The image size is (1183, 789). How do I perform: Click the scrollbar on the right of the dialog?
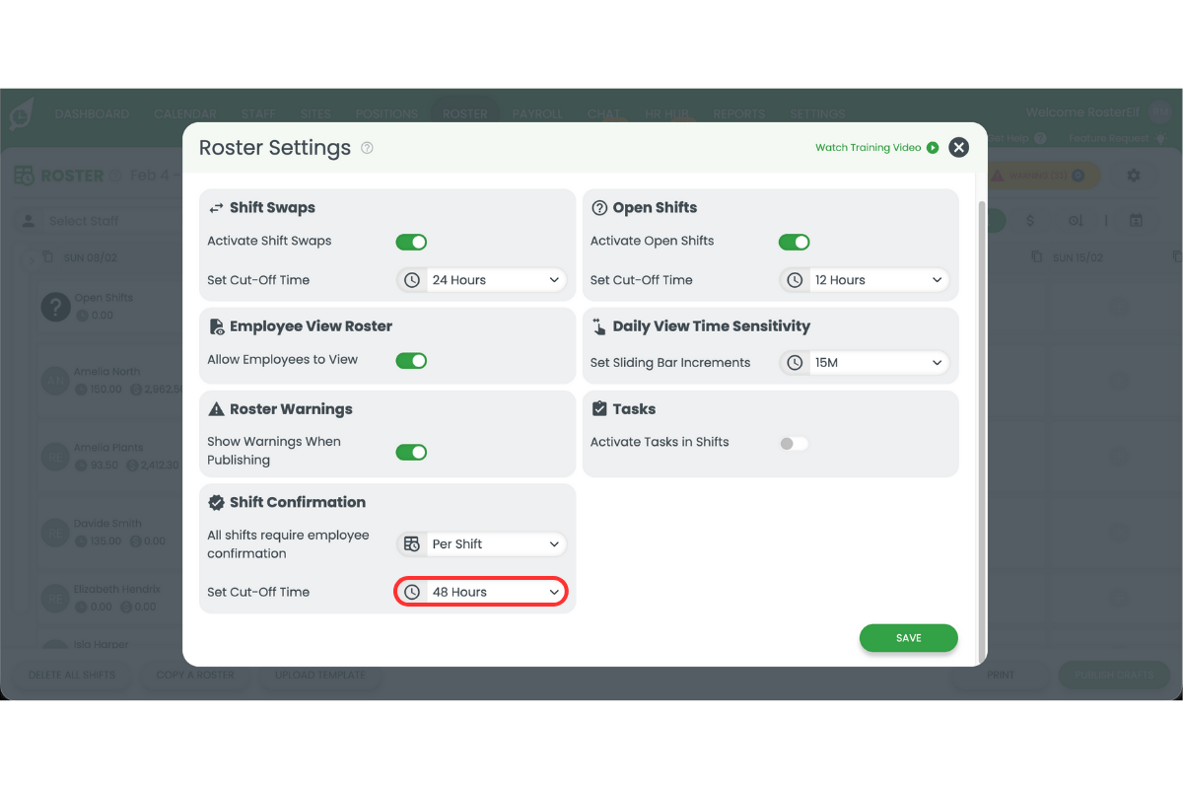point(979,394)
